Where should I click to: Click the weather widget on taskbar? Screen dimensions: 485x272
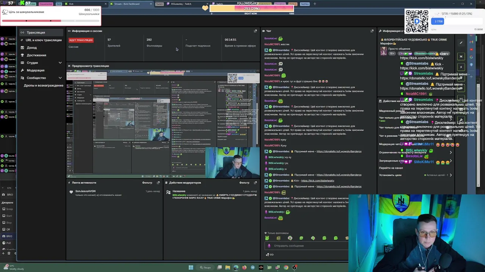13,267
